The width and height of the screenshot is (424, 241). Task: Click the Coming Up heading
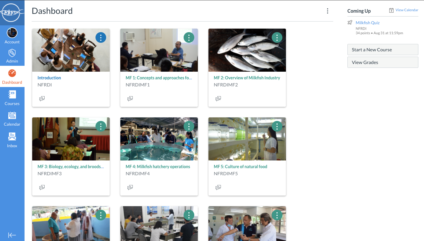pos(359,11)
